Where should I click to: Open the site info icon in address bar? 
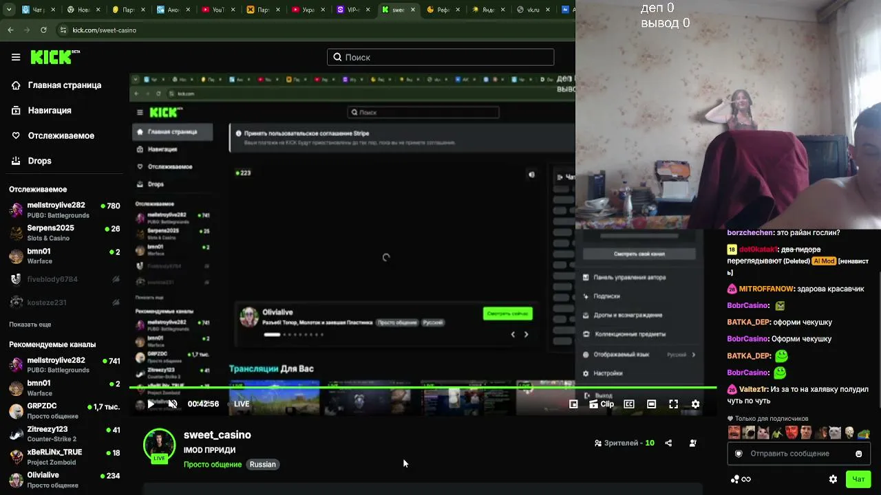tap(63, 30)
